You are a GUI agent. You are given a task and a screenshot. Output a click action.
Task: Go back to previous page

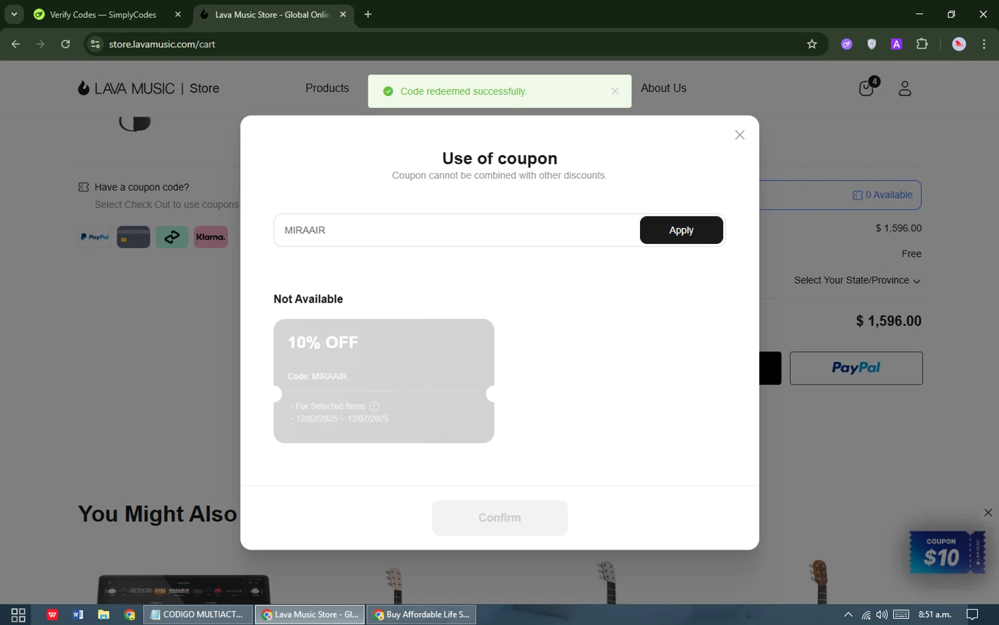16,44
